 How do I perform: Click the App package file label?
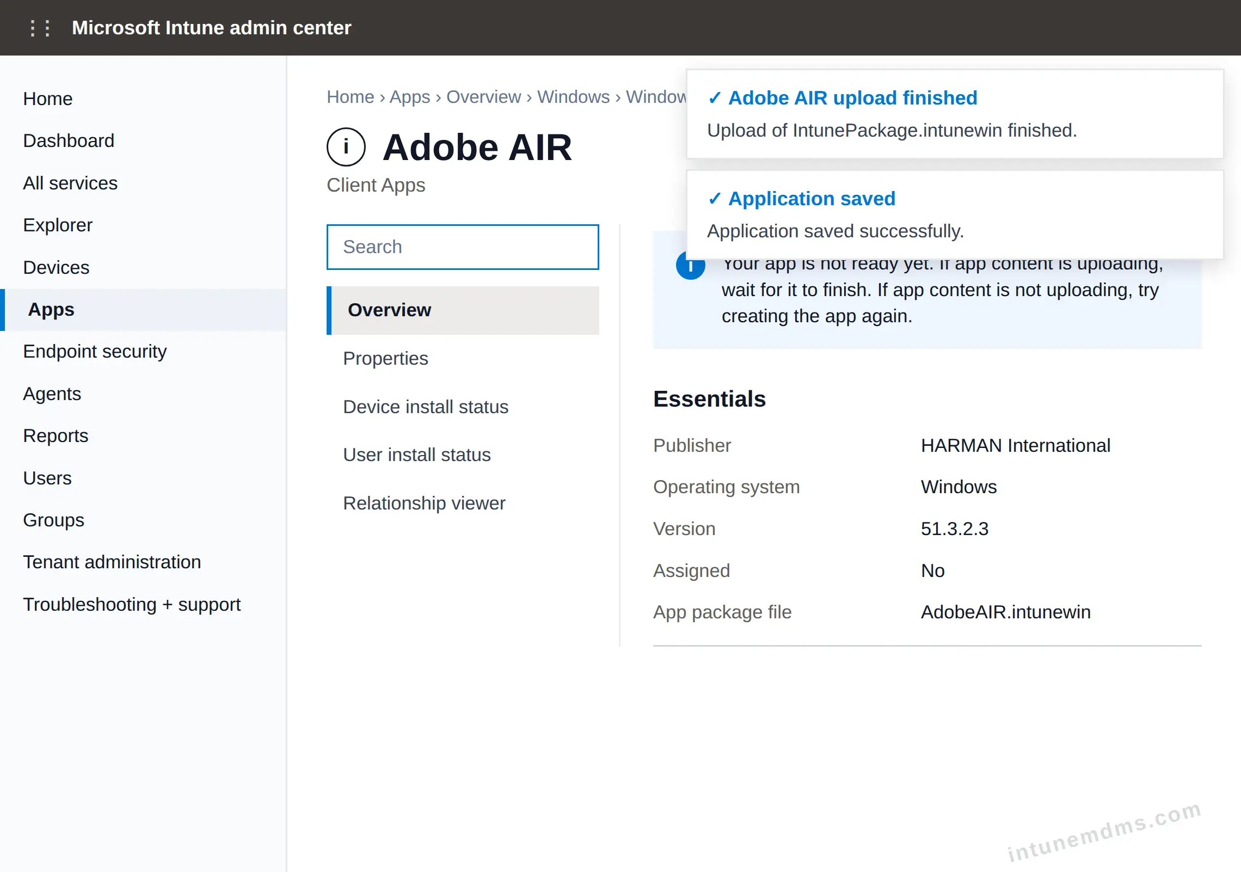point(722,612)
